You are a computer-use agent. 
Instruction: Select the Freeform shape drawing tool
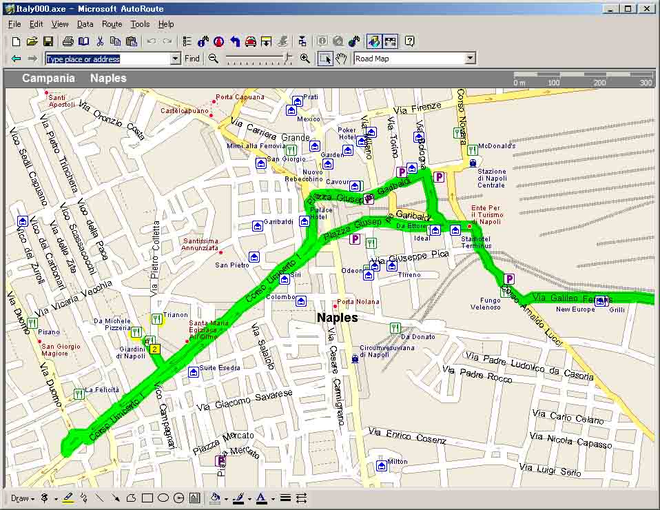(x=132, y=499)
